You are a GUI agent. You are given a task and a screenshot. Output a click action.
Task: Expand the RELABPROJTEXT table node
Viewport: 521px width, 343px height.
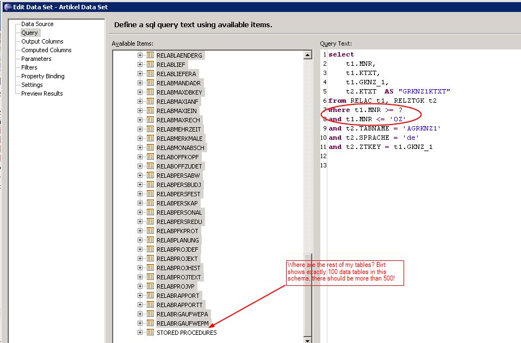coord(140,277)
